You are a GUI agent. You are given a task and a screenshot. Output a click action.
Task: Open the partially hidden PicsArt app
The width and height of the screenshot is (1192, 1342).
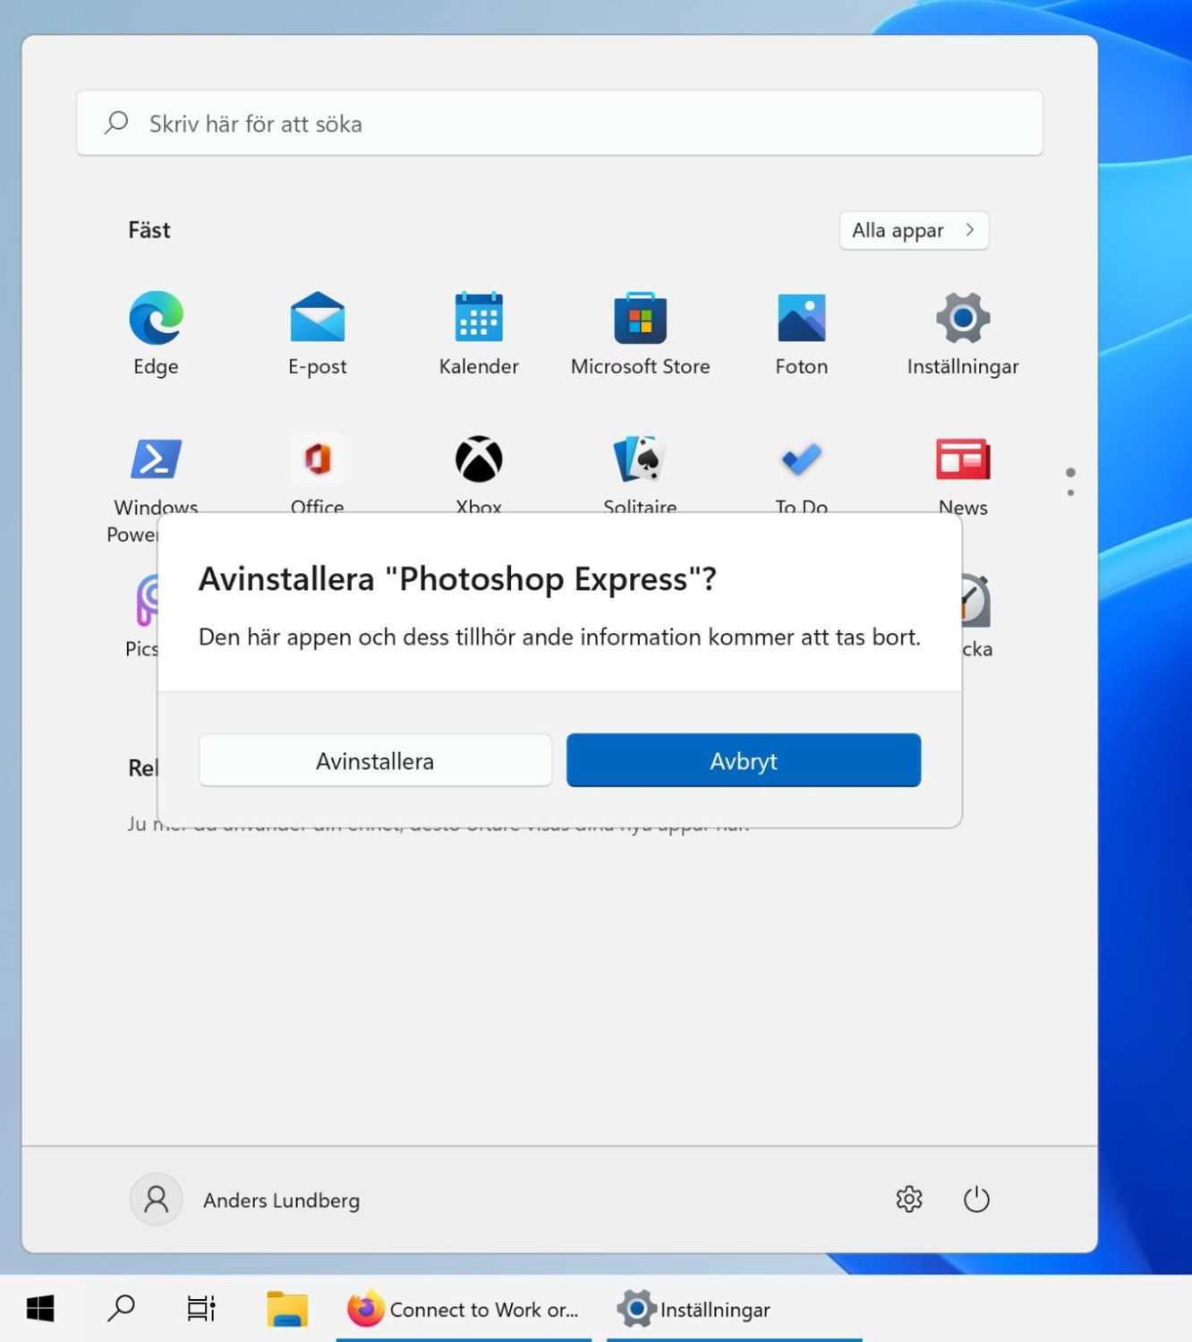tap(143, 614)
